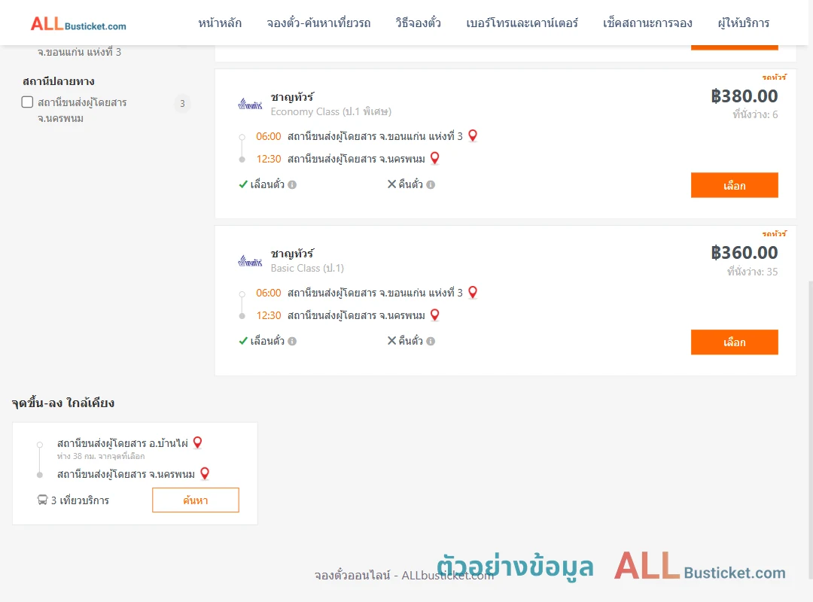Viewport: 813px width, 602px height.
Task: Click the bus icon beside 3 เที่ยวบริการ
Action: (x=42, y=500)
